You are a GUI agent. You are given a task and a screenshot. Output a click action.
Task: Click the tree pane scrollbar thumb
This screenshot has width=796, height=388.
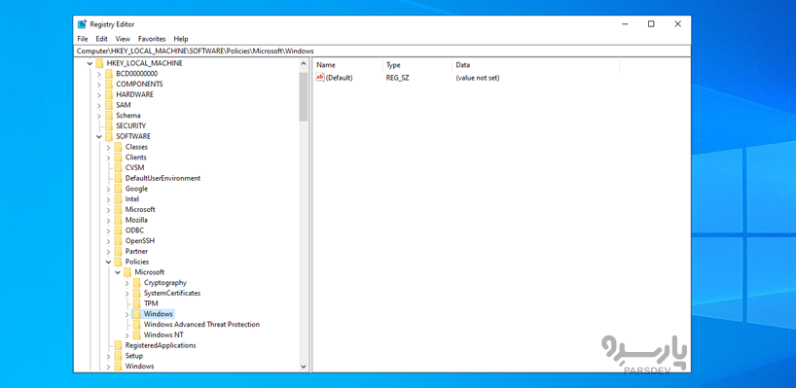pyautogui.click(x=304, y=96)
